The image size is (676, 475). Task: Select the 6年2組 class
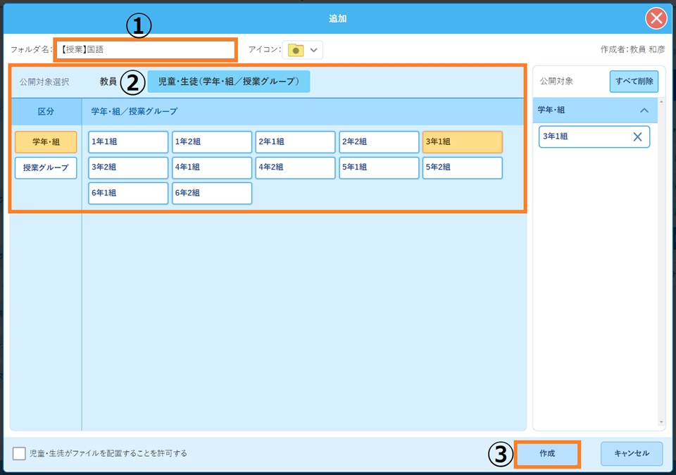211,193
